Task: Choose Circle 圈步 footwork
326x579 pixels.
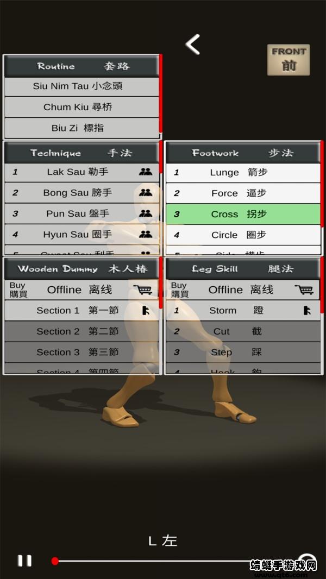Action: coord(243,235)
